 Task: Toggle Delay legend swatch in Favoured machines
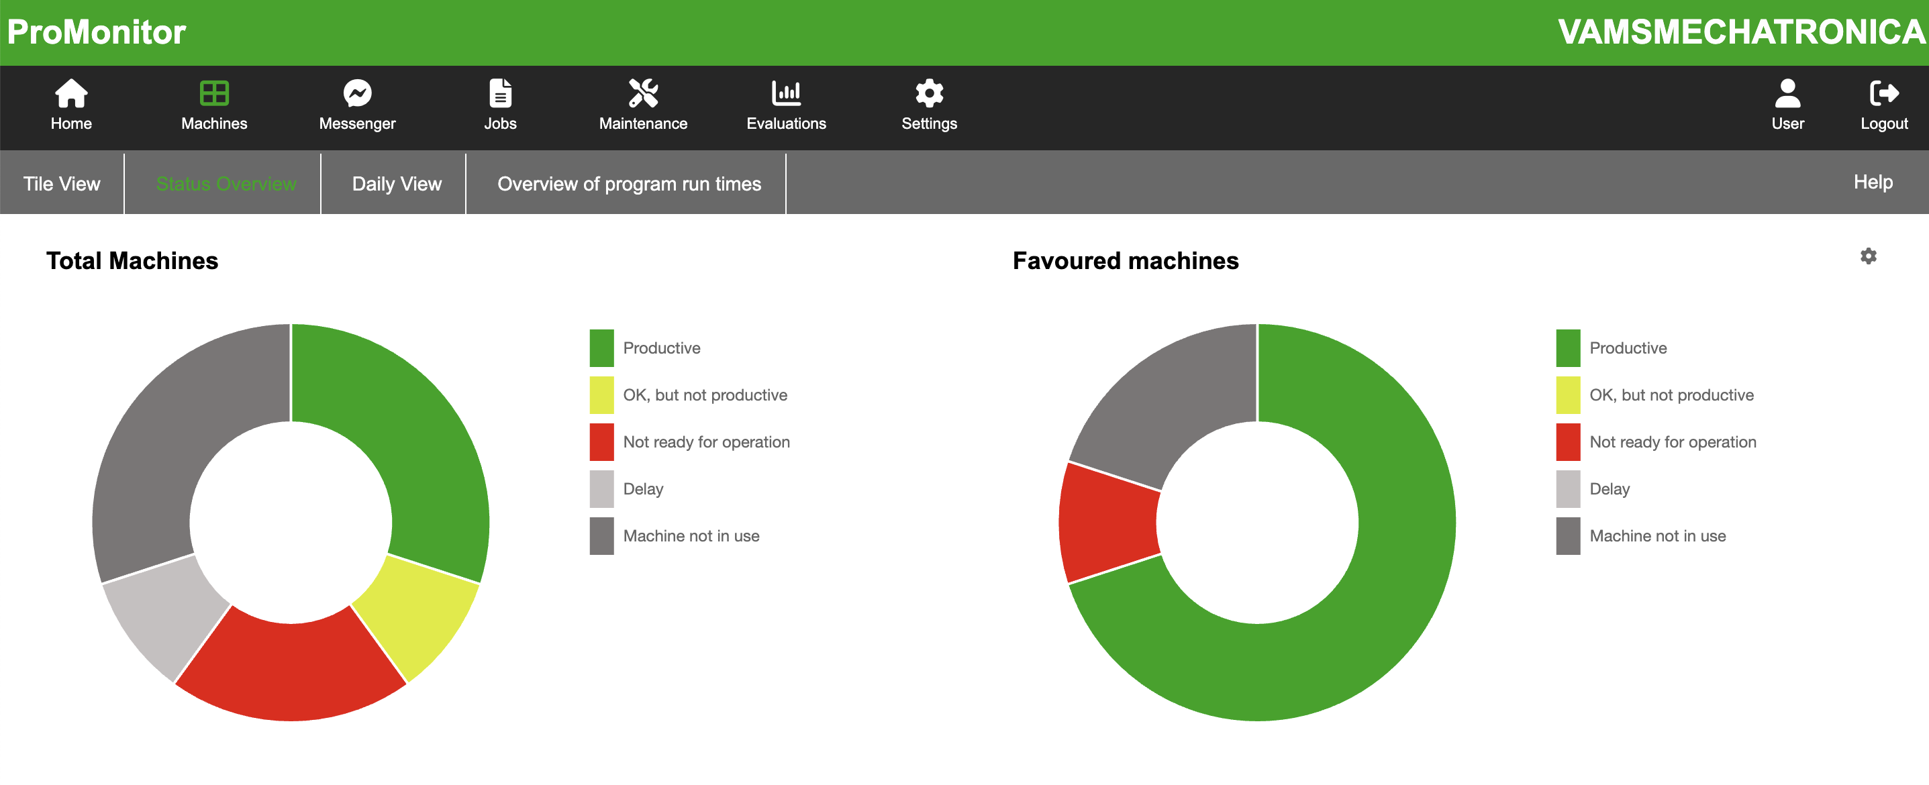click(1568, 488)
